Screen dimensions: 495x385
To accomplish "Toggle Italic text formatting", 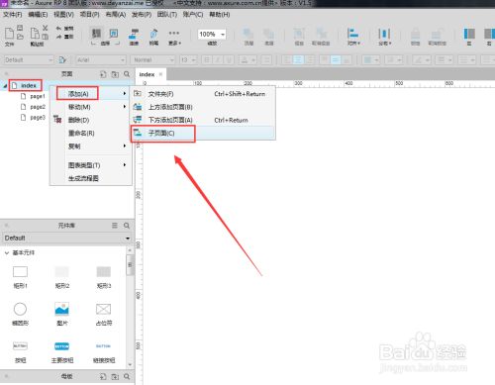I will (218, 59).
